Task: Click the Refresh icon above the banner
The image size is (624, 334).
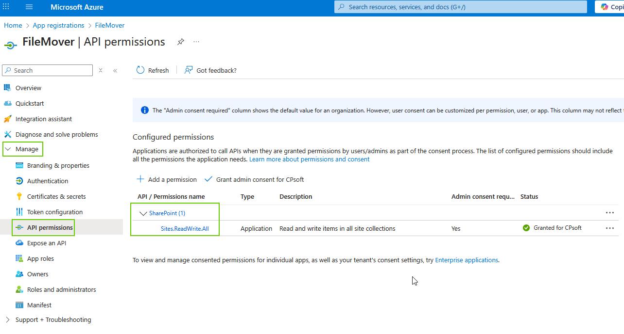Action: point(140,70)
